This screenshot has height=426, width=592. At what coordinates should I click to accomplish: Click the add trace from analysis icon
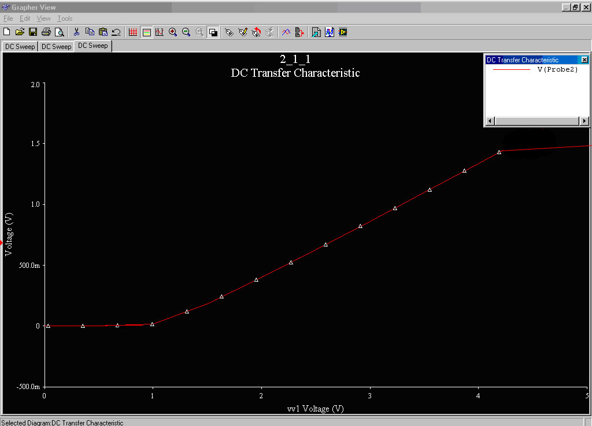[x=299, y=32]
